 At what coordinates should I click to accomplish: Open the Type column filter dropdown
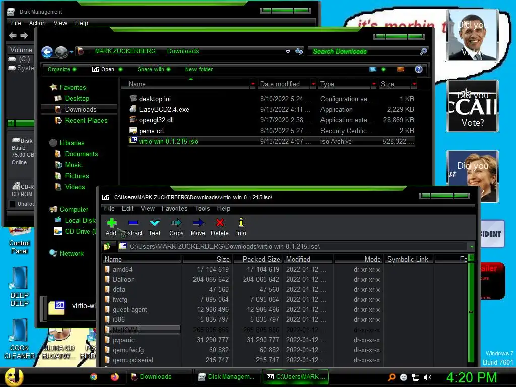(374, 84)
